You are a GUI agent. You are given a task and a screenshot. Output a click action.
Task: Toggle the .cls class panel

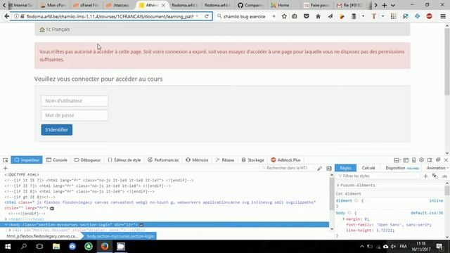point(444,176)
